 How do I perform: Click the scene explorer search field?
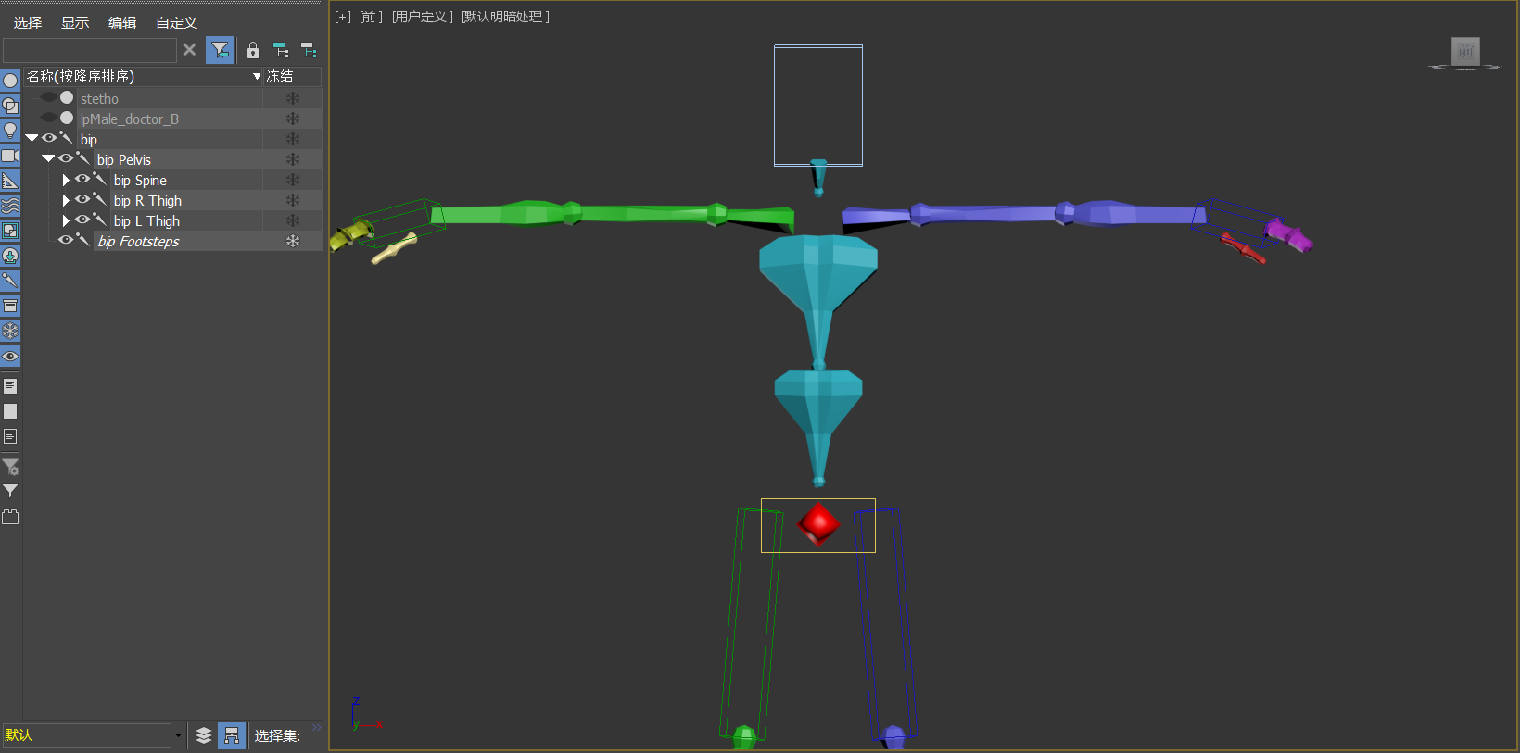(x=90, y=50)
